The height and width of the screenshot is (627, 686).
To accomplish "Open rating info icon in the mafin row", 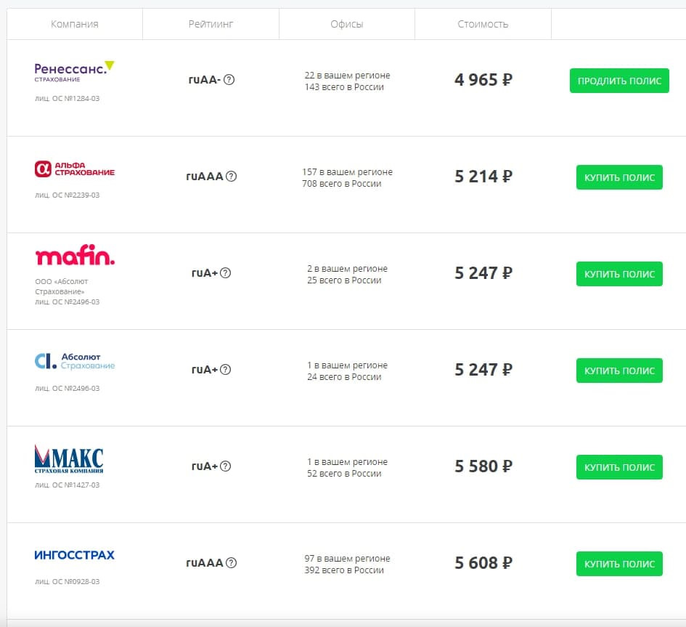I will click(x=226, y=273).
